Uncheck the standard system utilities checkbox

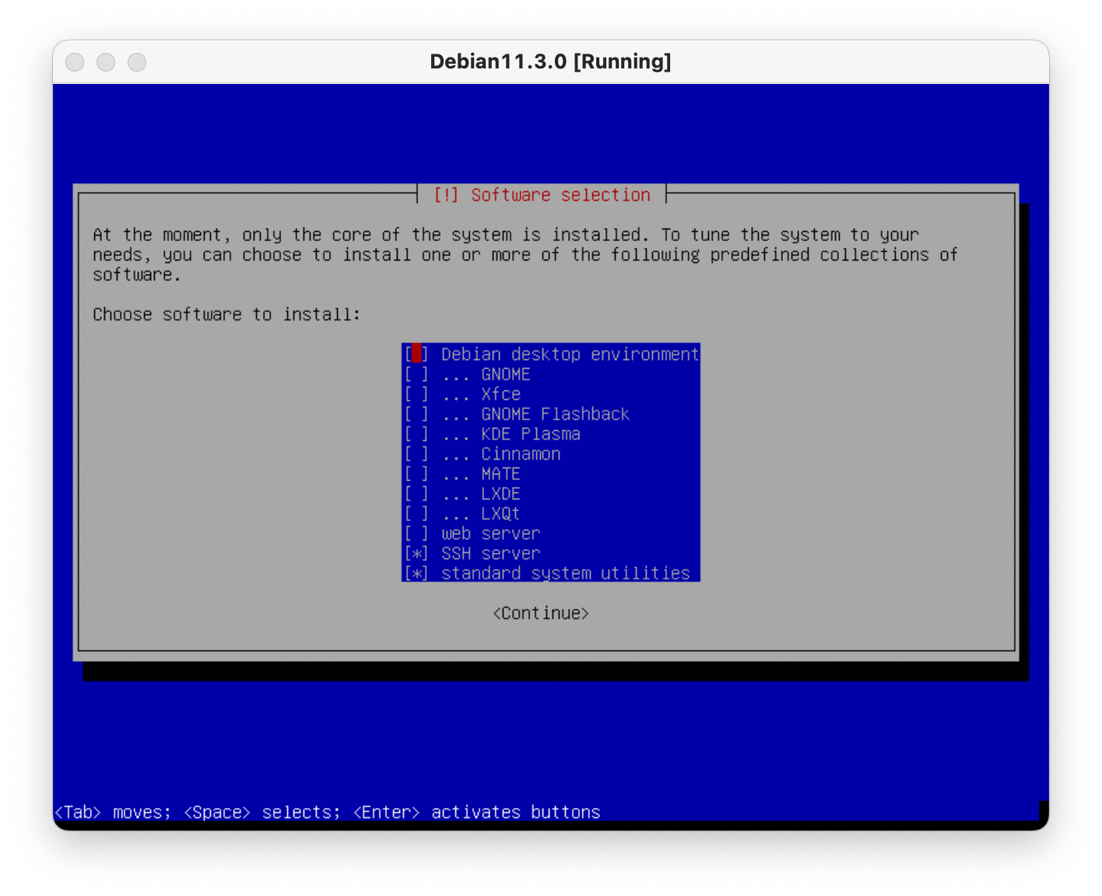tap(416, 573)
